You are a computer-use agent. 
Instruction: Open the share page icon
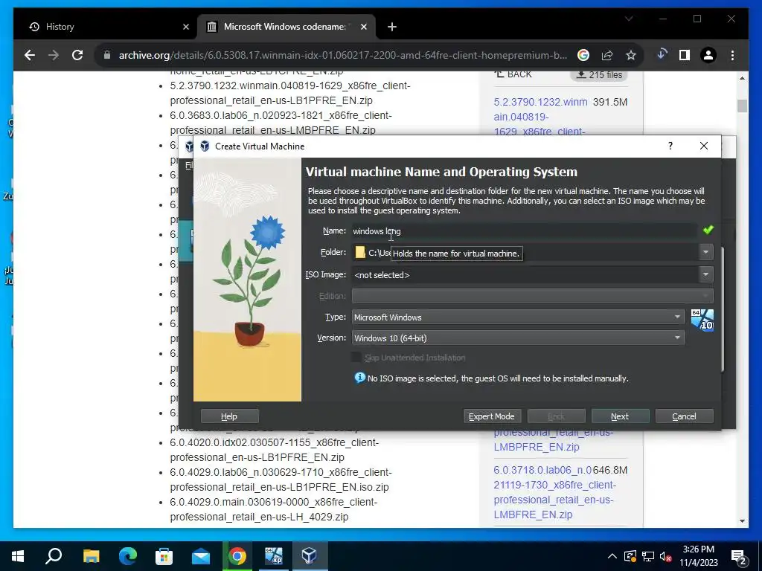coord(607,55)
